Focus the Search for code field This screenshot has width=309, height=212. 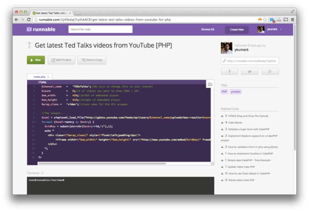(100, 29)
